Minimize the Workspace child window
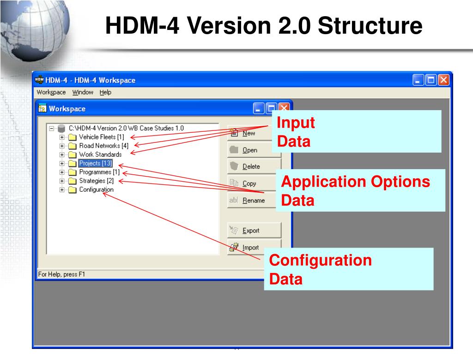Screen dimensions: 473x354 pyautogui.click(x=258, y=108)
